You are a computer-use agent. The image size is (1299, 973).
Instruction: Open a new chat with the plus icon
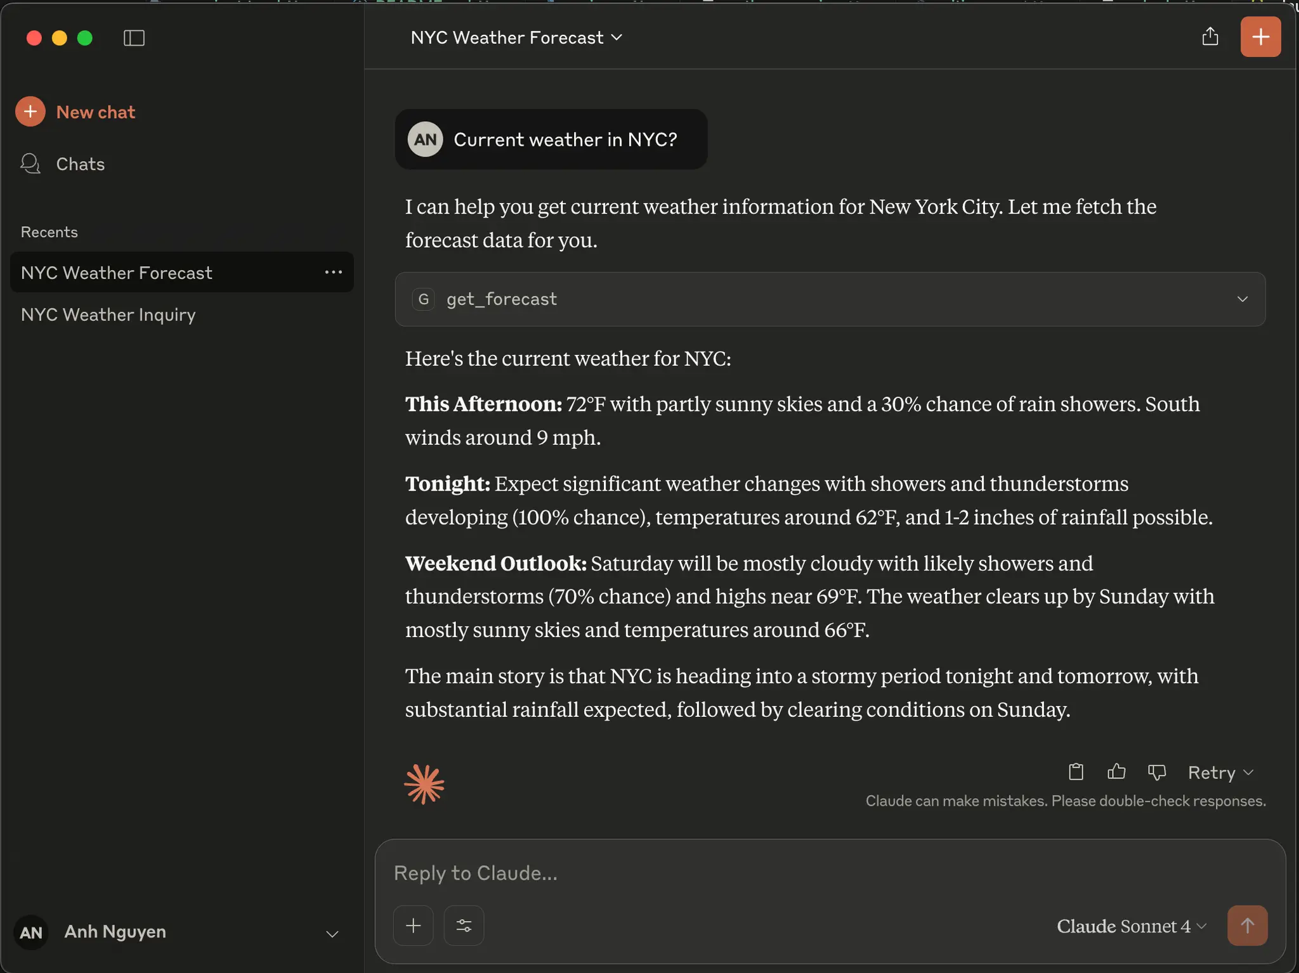point(1260,37)
